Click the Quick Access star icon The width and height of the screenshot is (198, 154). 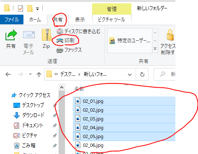point(14,95)
